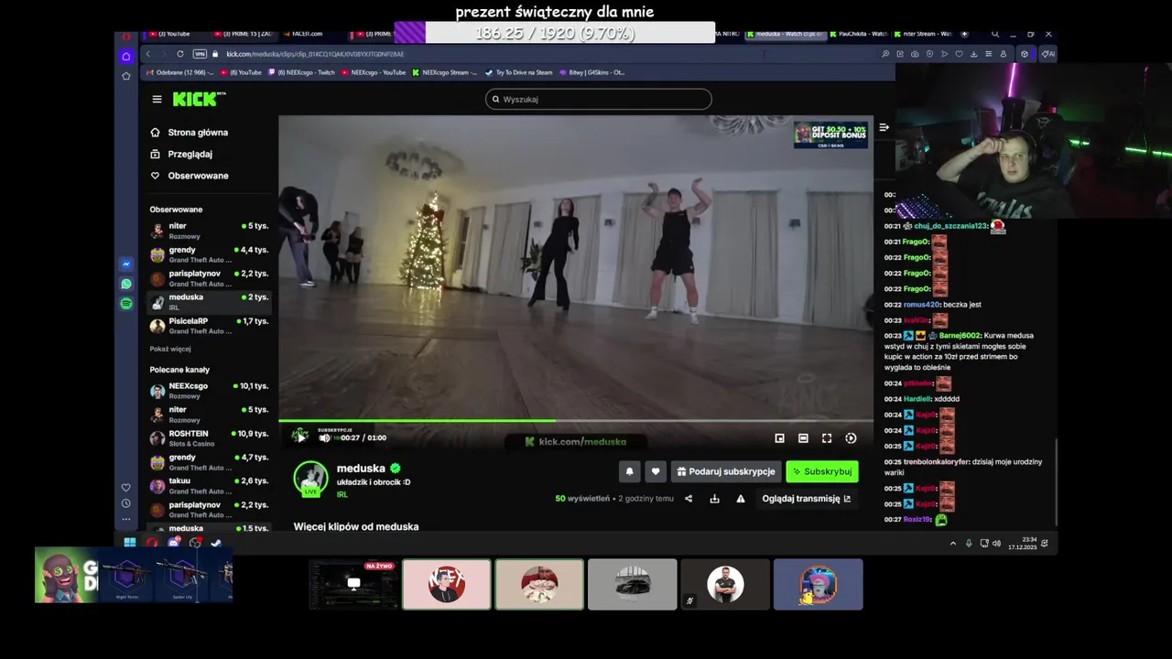Image resolution: width=1172 pixels, height=659 pixels.
Task: Open NEEXcsgo - Twitch bookmark
Action: coord(302,72)
